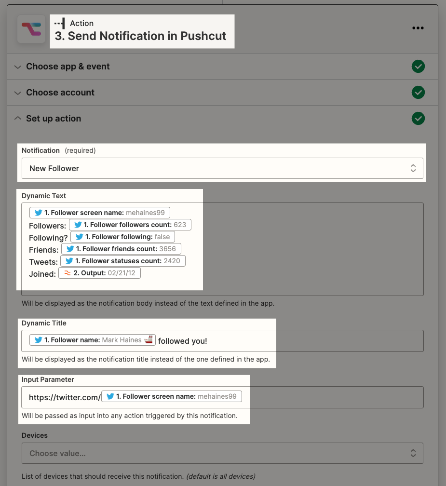Select the Follower screen name pill in Dynamic Text
The width and height of the screenshot is (446, 486).
(99, 213)
